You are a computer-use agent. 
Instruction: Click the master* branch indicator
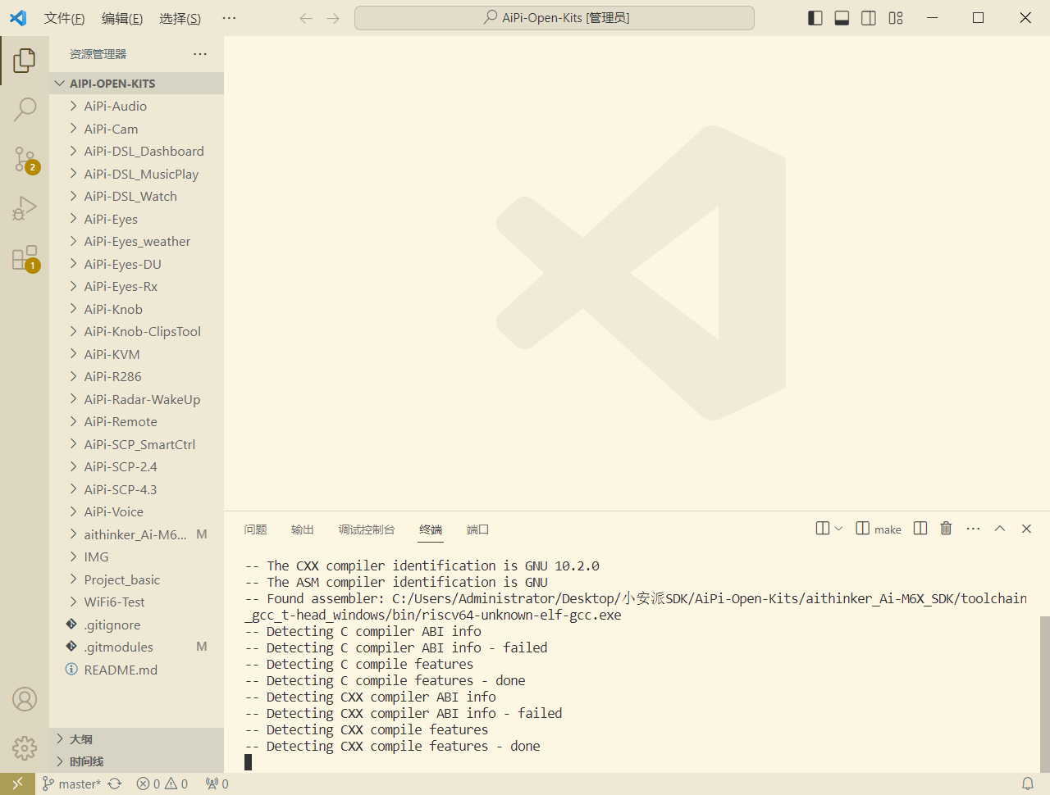tap(71, 784)
